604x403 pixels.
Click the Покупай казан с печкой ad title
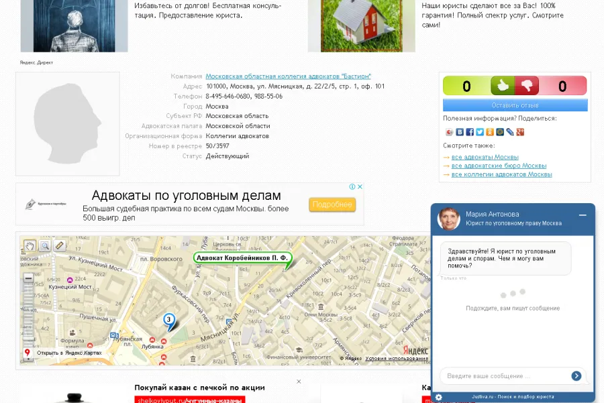pos(199,388)
